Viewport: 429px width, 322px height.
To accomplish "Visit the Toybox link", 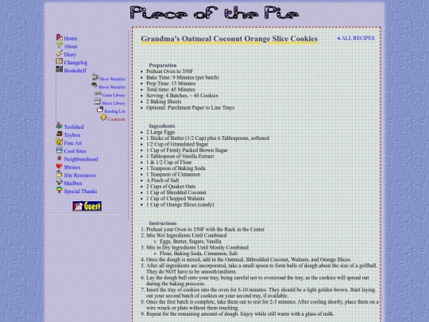I will point(72,135).
